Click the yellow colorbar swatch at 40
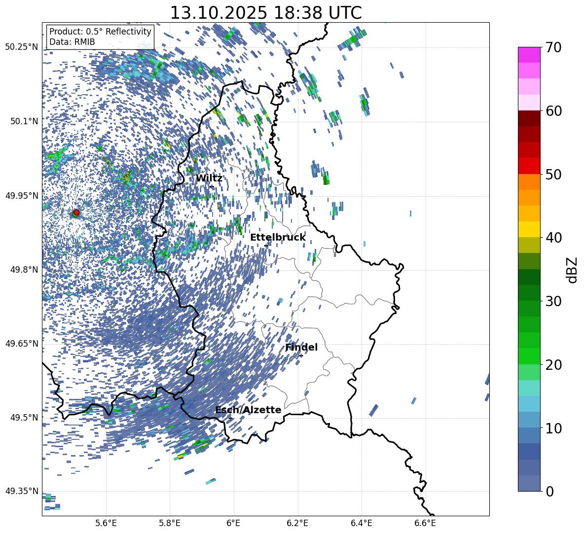This screenshot has width=584, height=533. click(x=529, y=229)
